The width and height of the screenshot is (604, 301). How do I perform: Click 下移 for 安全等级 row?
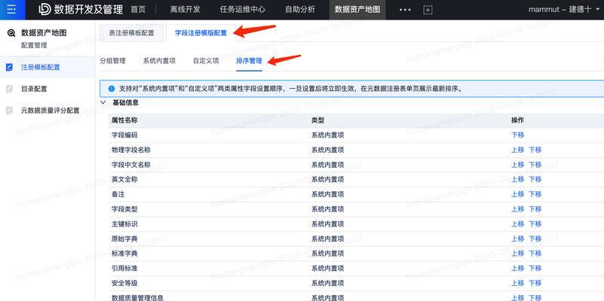tap(535, 284)
